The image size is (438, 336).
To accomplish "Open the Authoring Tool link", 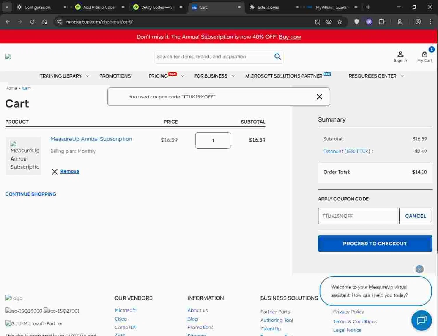I will pos(277,320).
